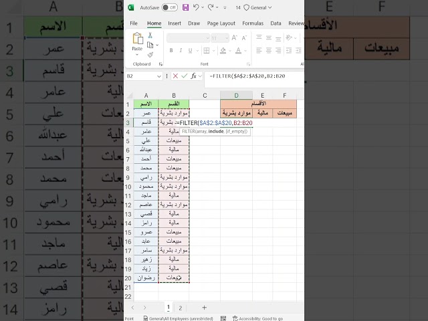
Task: Open Clipboard pane dialog launcher
Action: (x=160, y=64)
